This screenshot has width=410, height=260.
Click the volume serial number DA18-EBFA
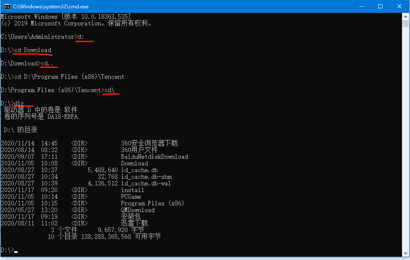(x=63, y=117)
